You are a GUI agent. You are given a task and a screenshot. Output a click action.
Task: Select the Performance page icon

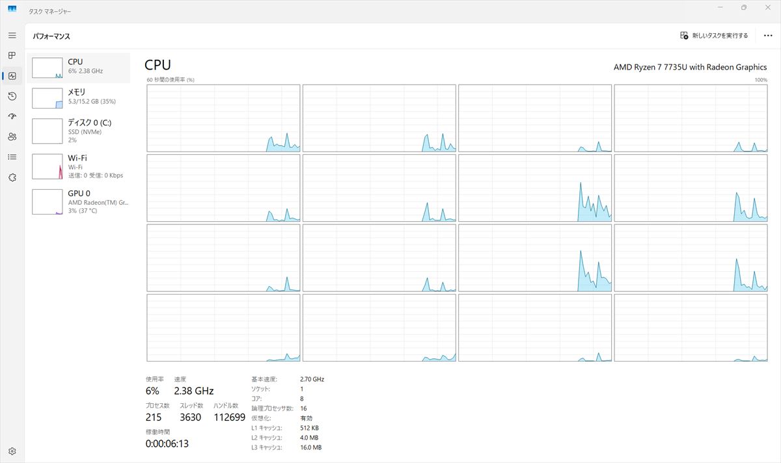coord(12,76)
